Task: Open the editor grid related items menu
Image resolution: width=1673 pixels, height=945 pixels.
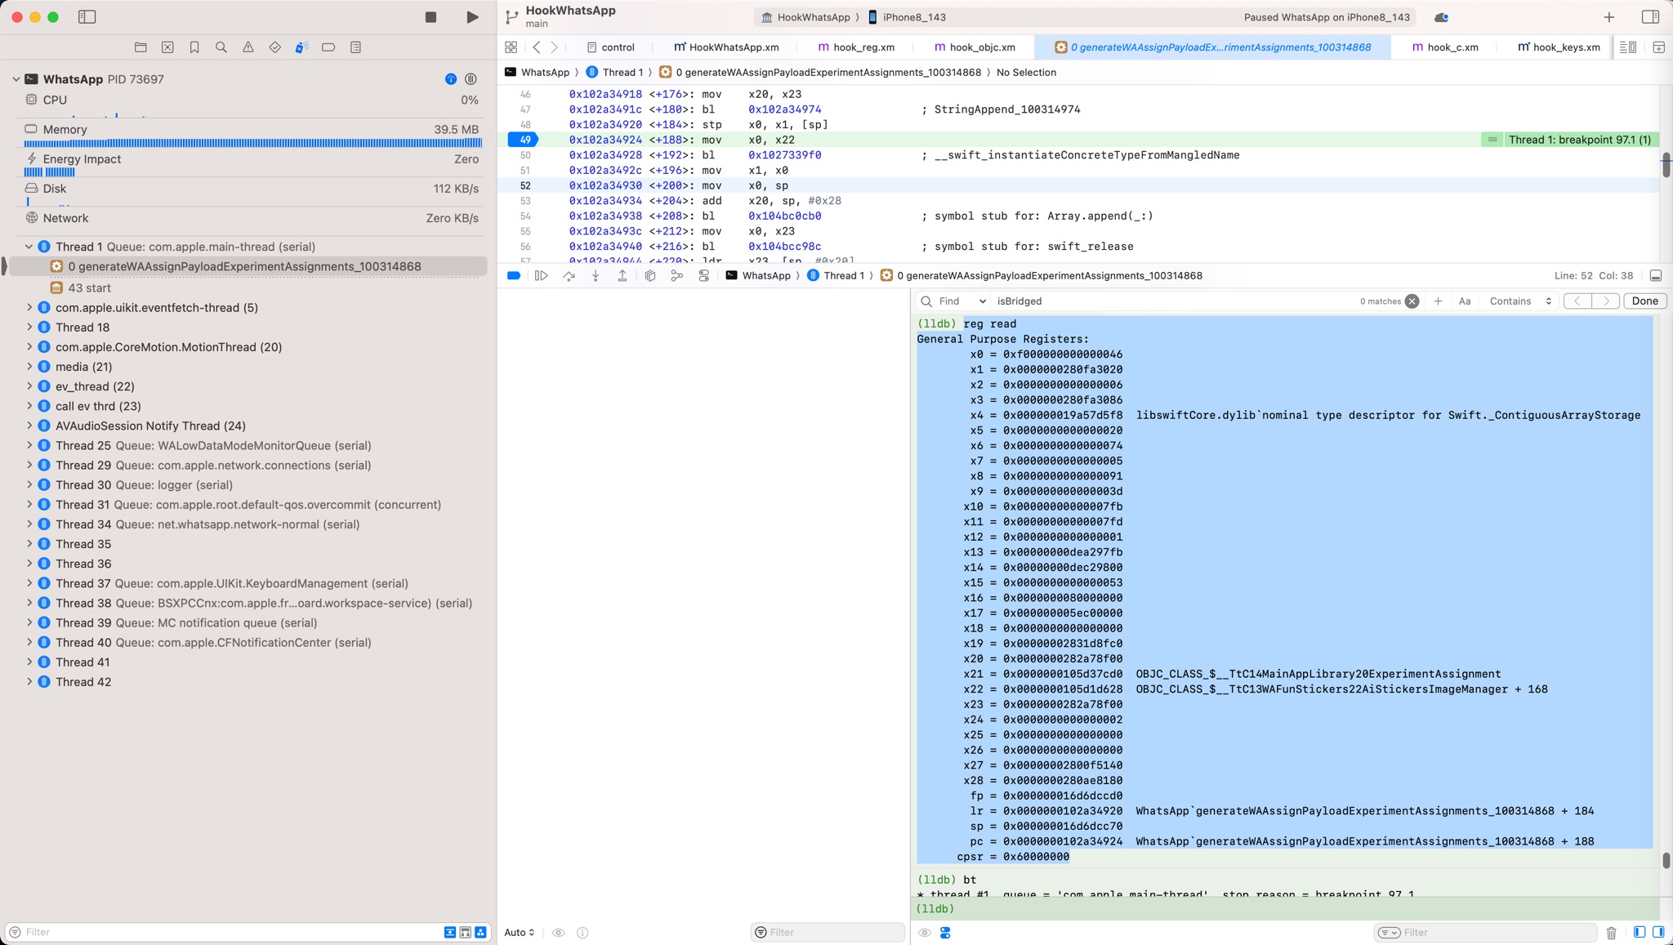Action: (x=511, y=47)
